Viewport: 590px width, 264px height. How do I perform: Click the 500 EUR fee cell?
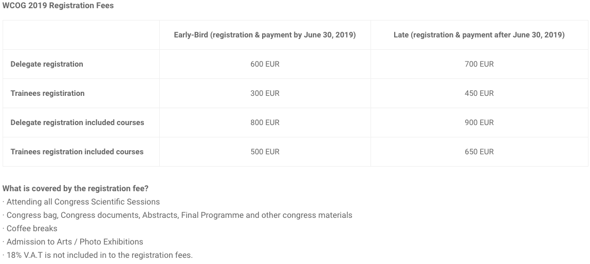[265, 152]
